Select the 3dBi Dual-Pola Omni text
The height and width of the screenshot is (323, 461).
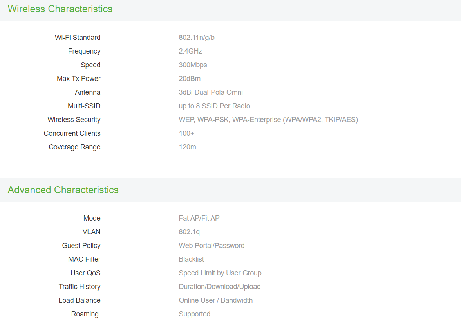(211, 92)
